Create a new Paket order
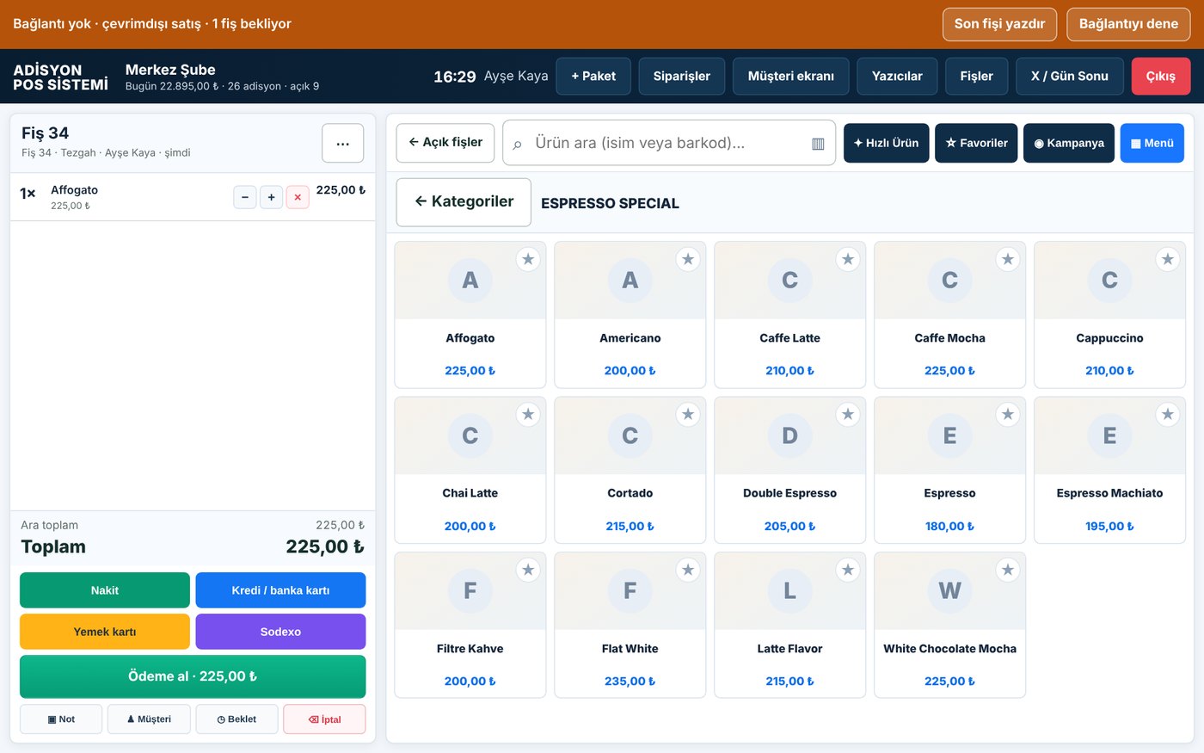The width and height of the screenshot is (1204, 753). pyautogui.click(x=593, y=76)
